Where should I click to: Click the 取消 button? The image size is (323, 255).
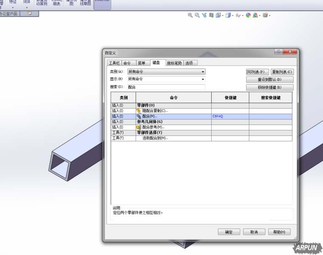[254, 232]
